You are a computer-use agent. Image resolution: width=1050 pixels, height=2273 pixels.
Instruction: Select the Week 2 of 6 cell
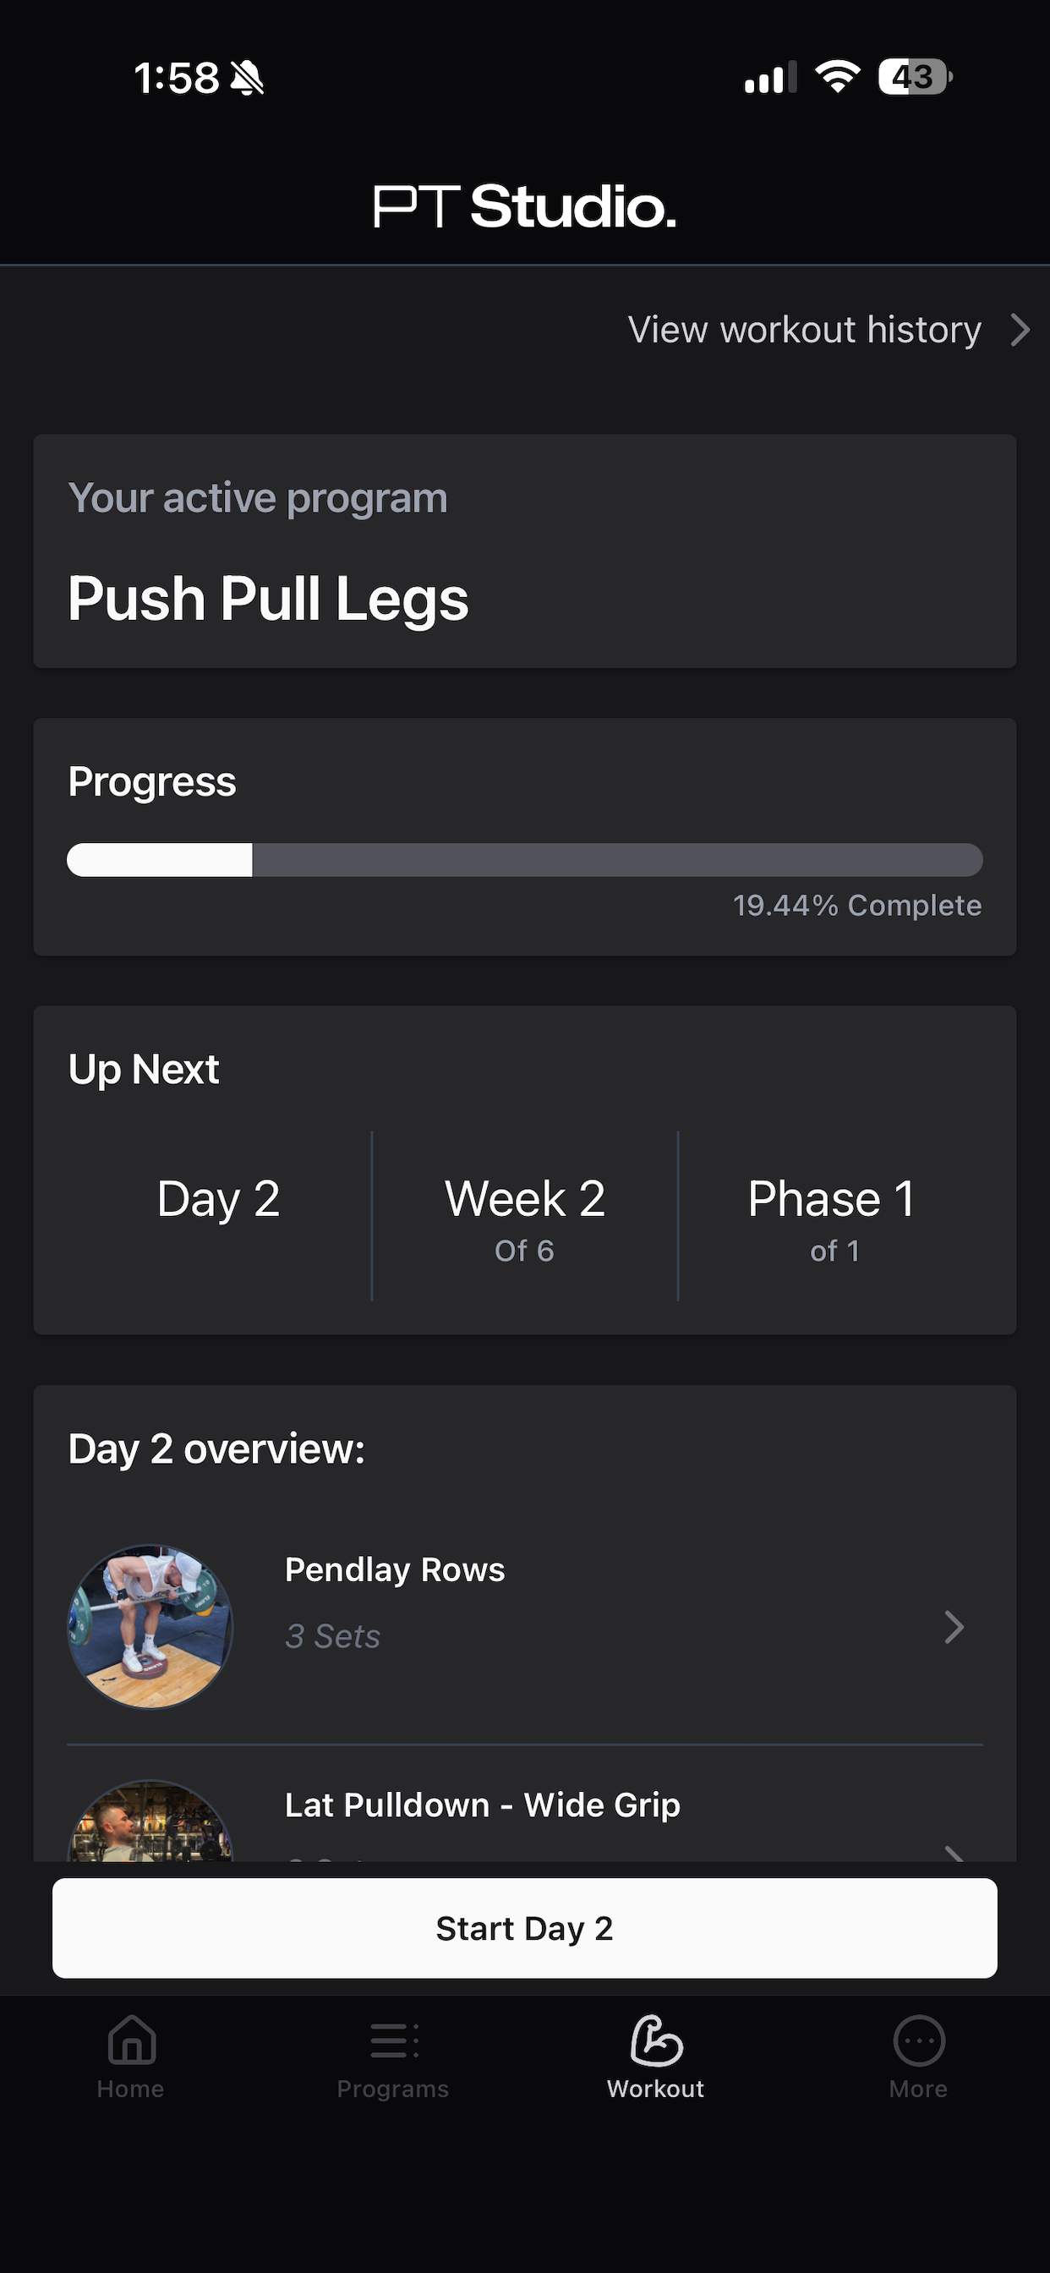(525, 1216)
